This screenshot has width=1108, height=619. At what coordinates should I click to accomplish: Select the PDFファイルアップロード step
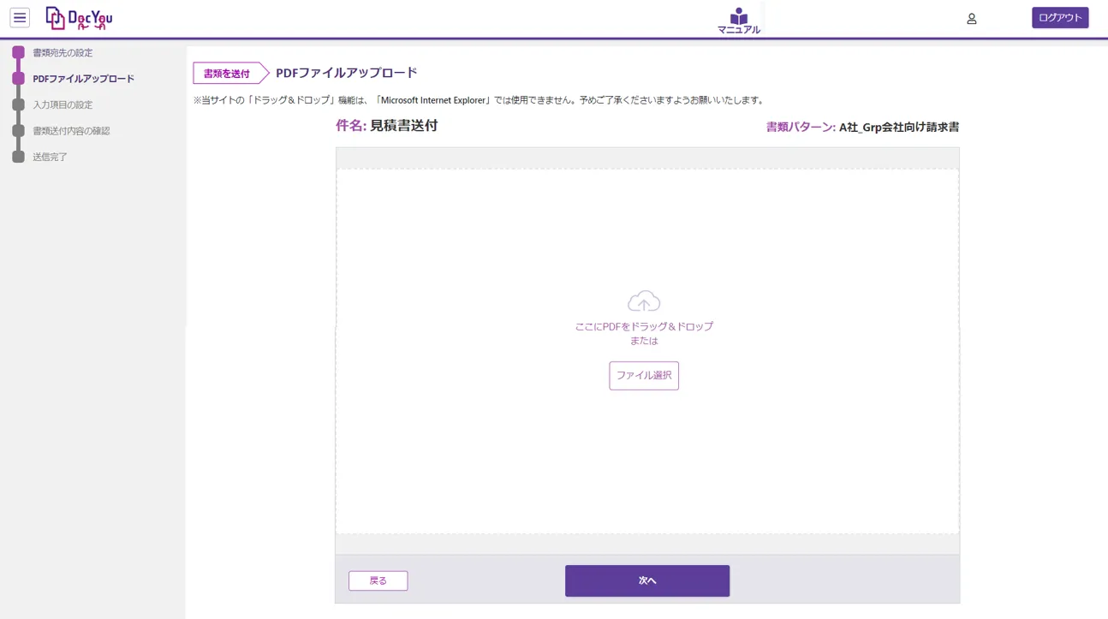coord(83,79)
